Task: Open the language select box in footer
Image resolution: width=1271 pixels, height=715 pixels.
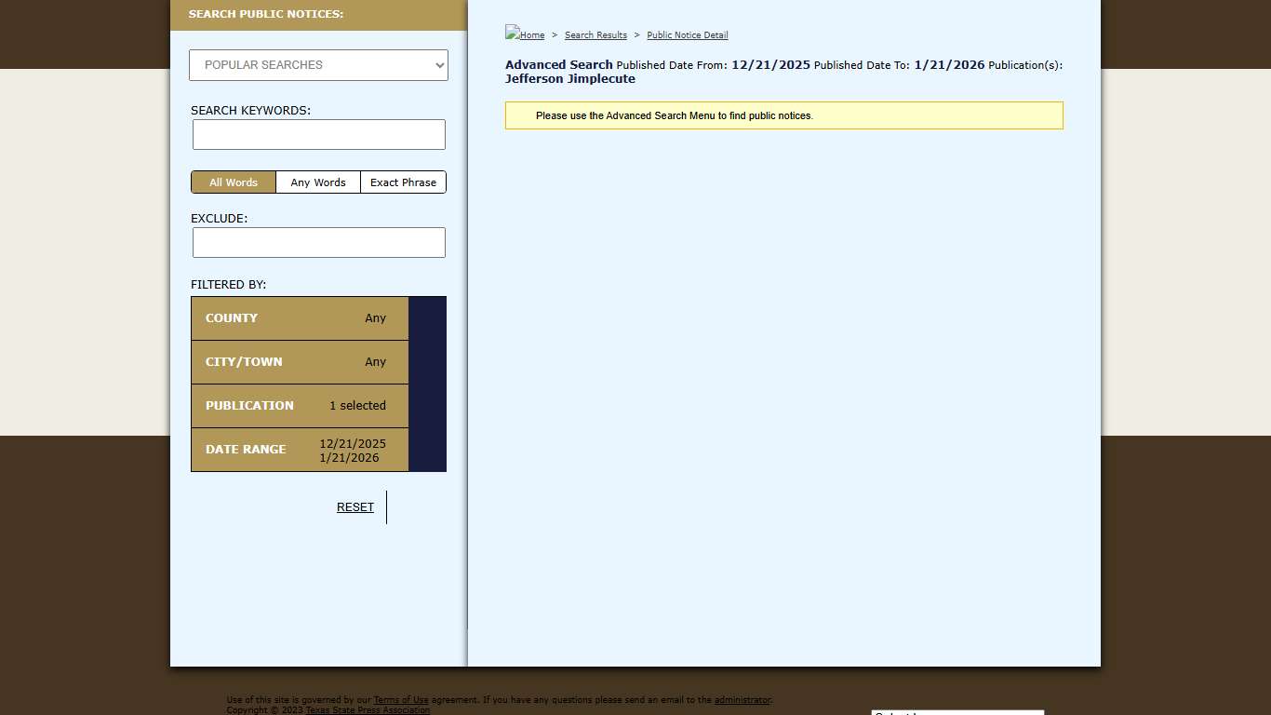Action: tap(957, 712)
